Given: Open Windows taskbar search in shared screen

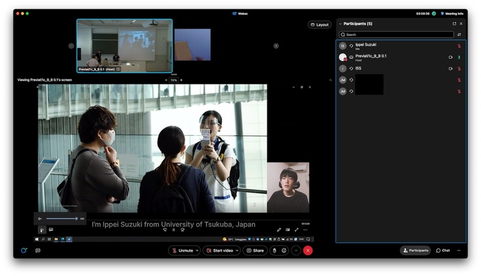Looking at the screenshot, I should tap(43, 239).
